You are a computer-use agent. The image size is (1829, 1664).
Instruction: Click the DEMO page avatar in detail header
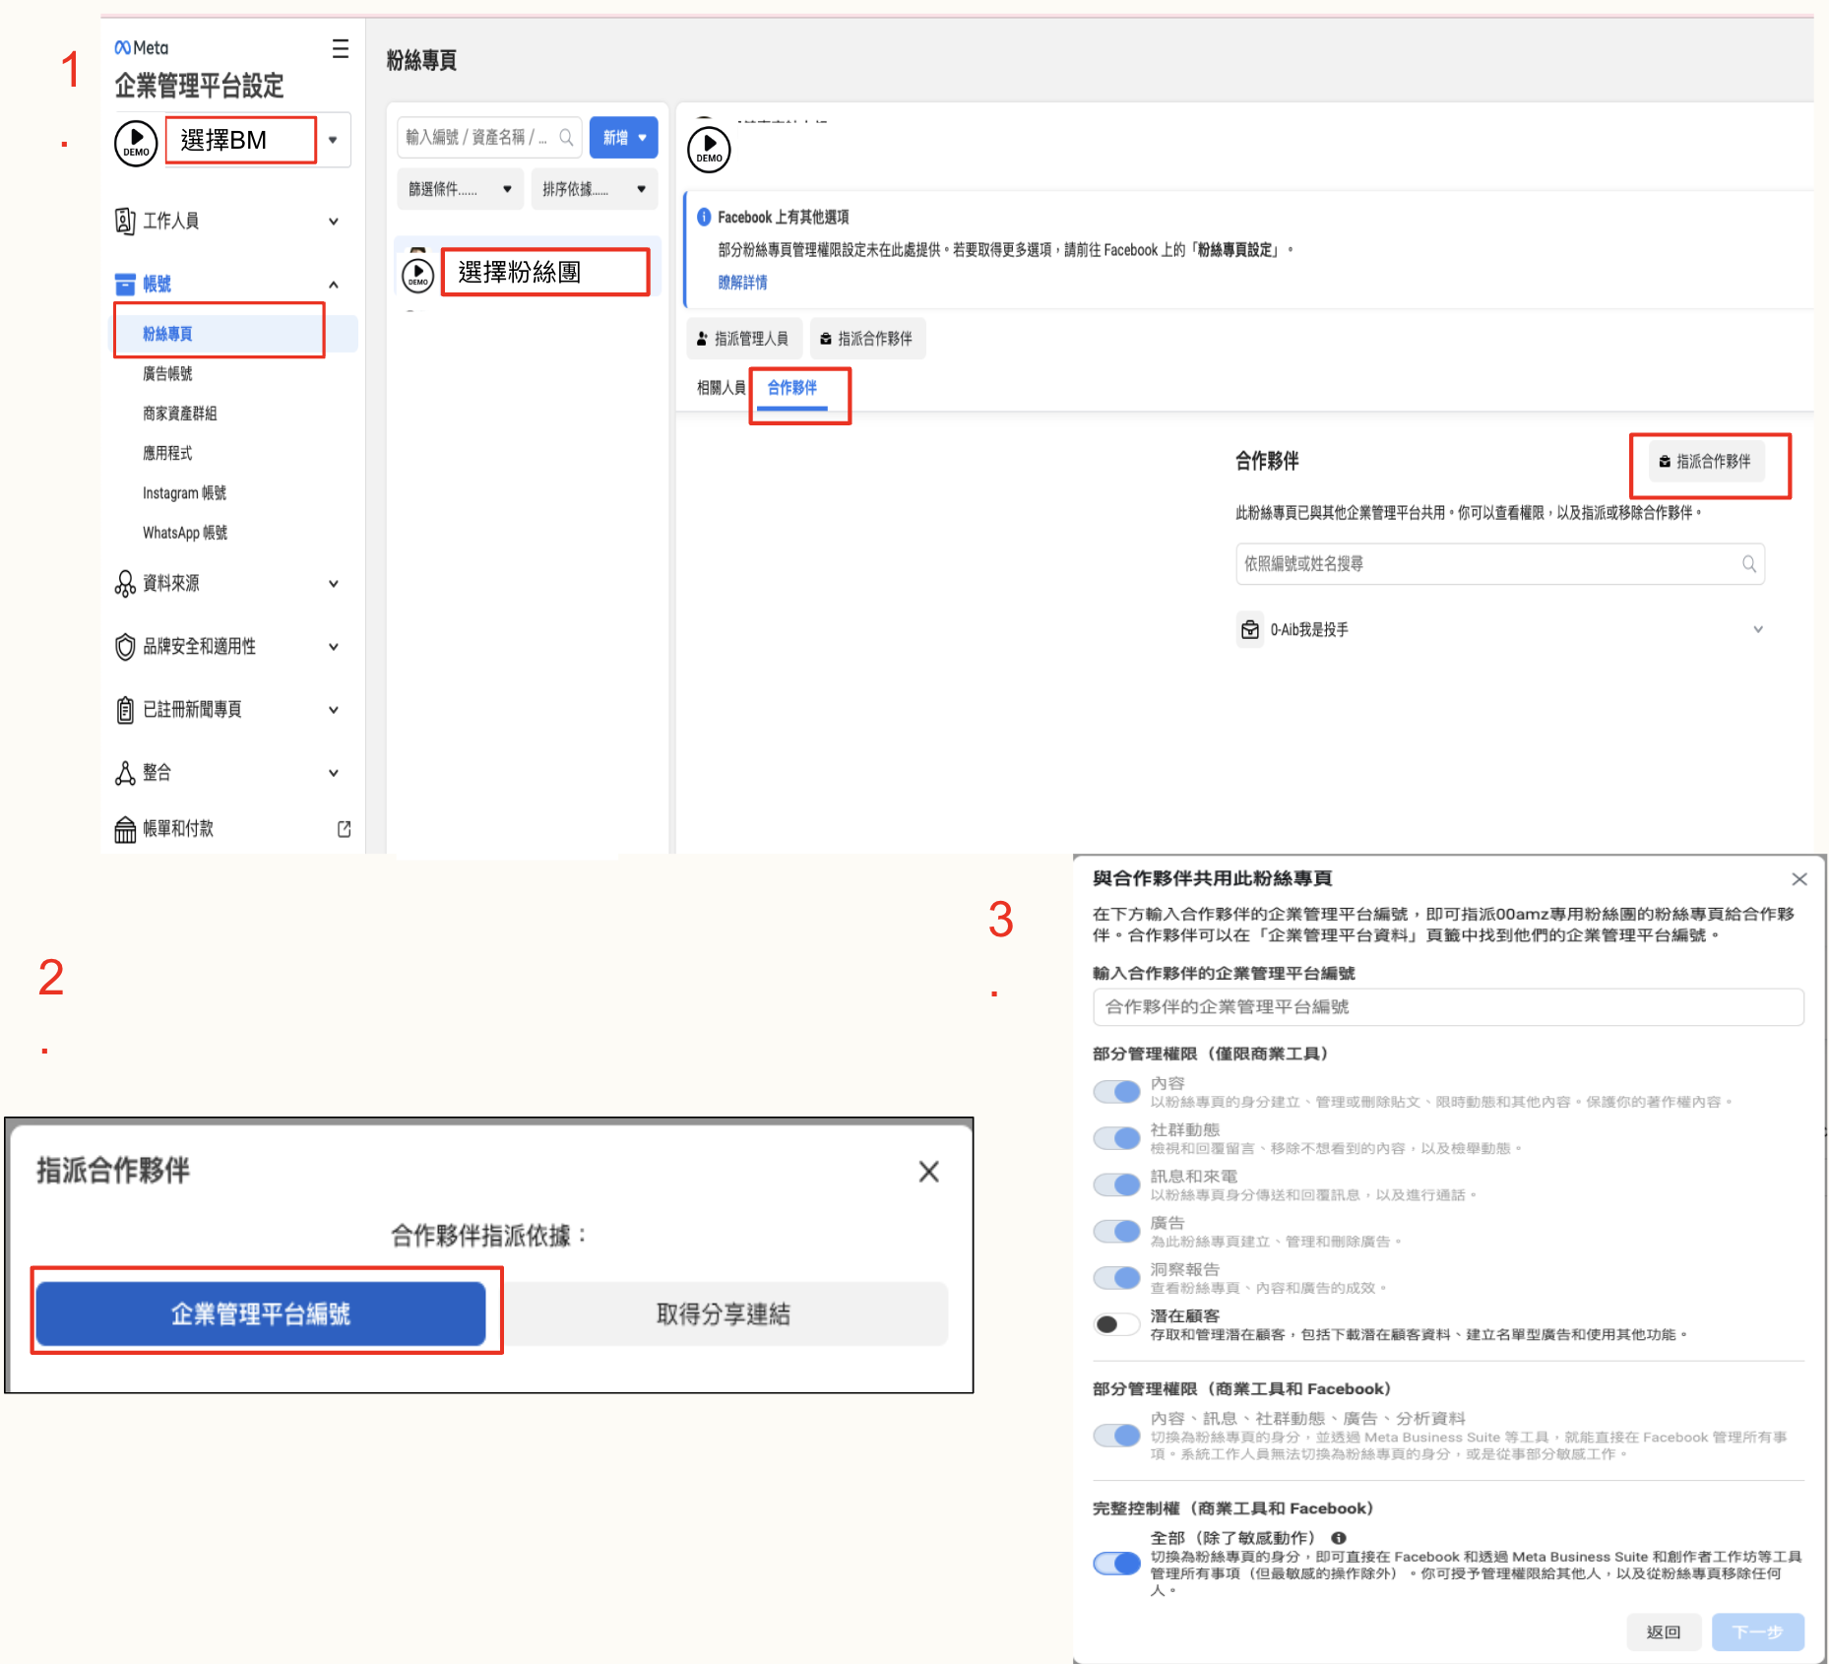pyautogui.click(x=709, y=150)
